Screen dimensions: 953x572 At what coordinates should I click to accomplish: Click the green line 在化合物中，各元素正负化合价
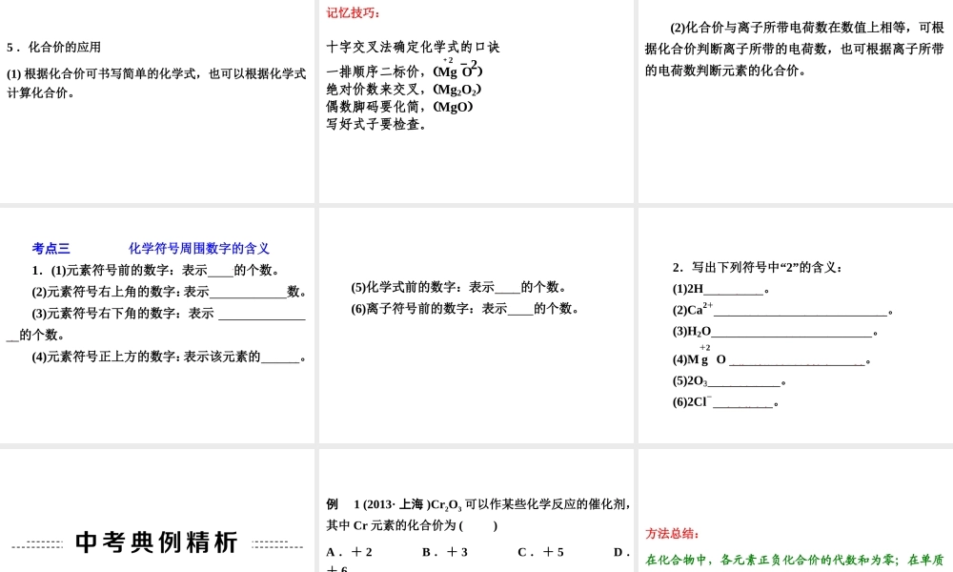pos(795,560)
